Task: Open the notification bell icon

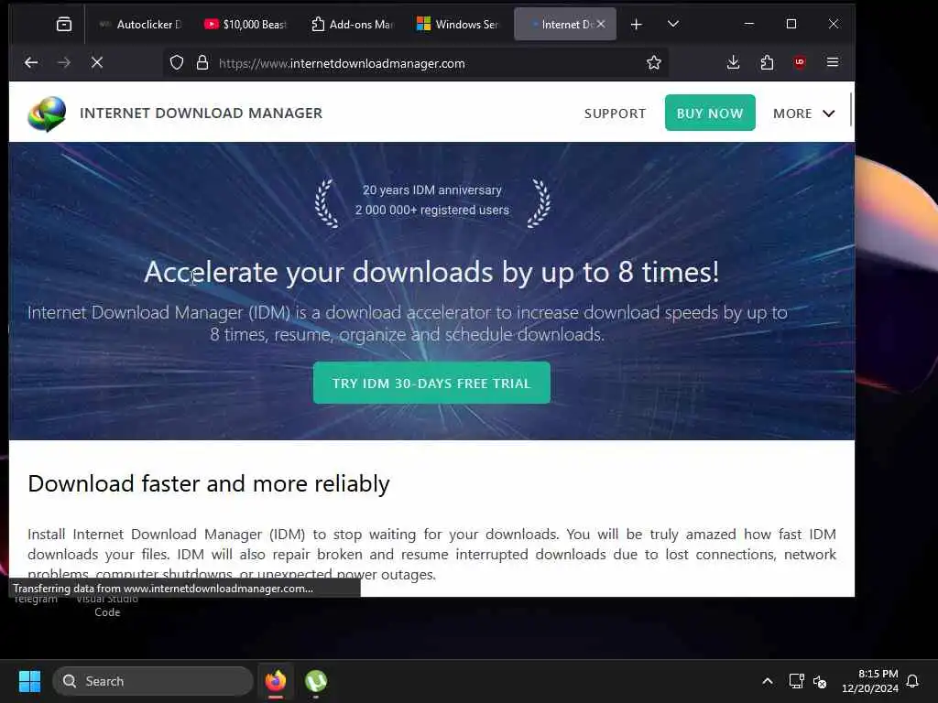Action: coord(913,681)
